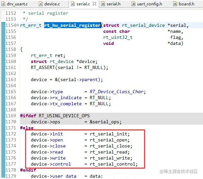Click the header icon on board.h tab
The width and height of the screenshot is (203, 179).
(x=175, y=4)
